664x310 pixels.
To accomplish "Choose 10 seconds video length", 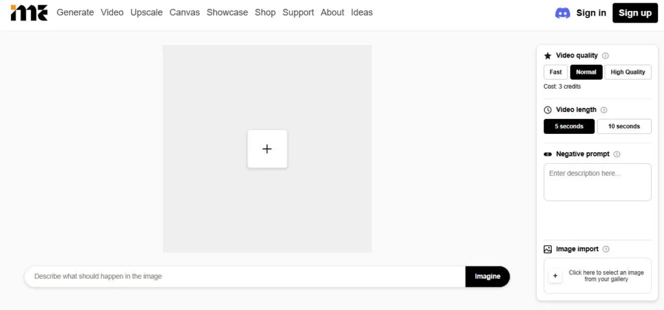I will coord(624,126).
